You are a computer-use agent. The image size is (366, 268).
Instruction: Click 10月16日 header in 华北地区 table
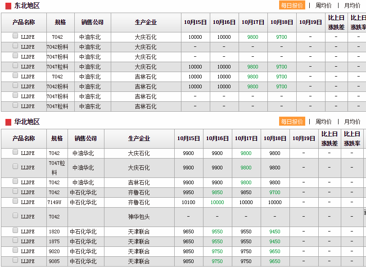(x=217, y=139)
